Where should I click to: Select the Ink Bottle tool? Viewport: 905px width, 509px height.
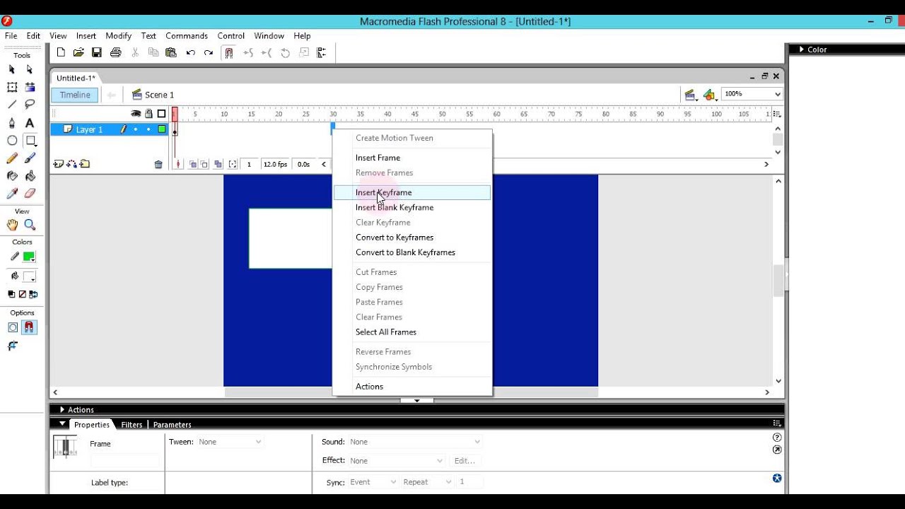click(x=12, y=176)
